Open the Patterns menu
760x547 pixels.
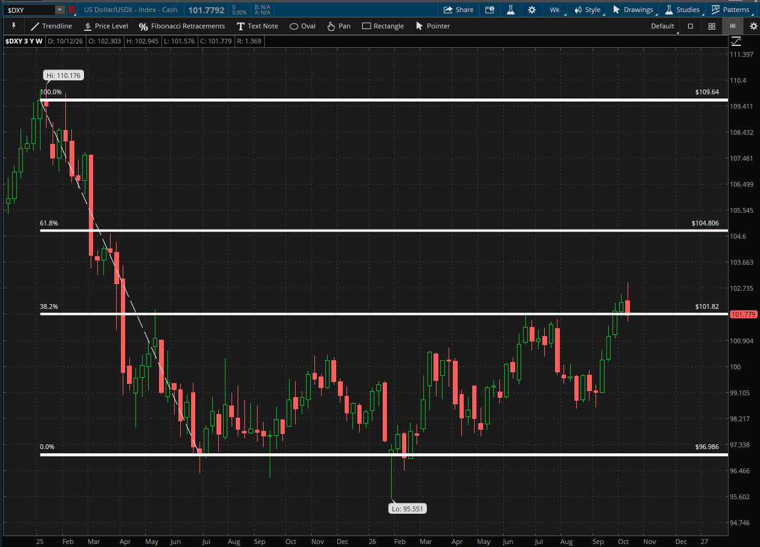[x=730, y=10]
